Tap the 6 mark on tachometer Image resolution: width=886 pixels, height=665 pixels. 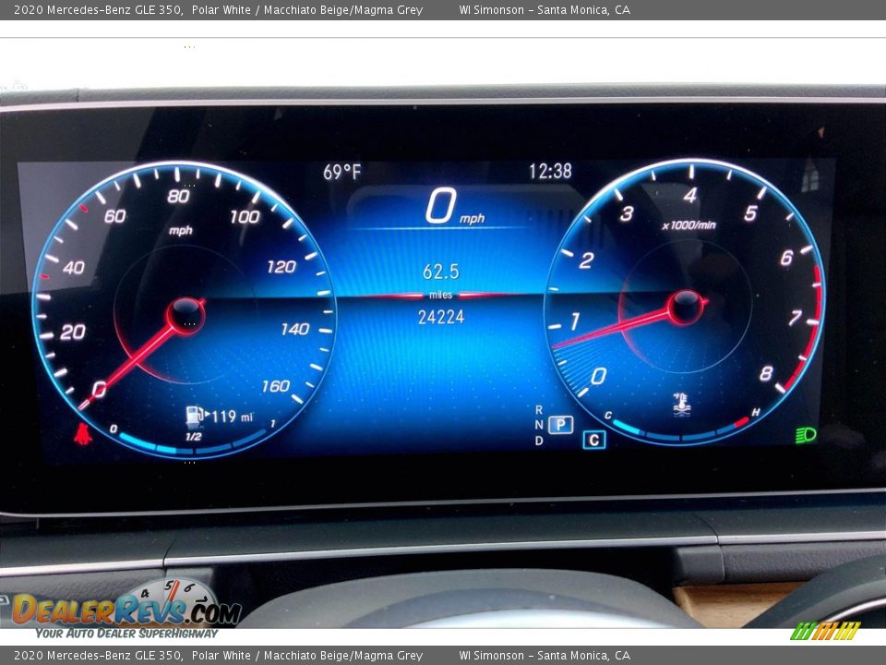(786, 258)
